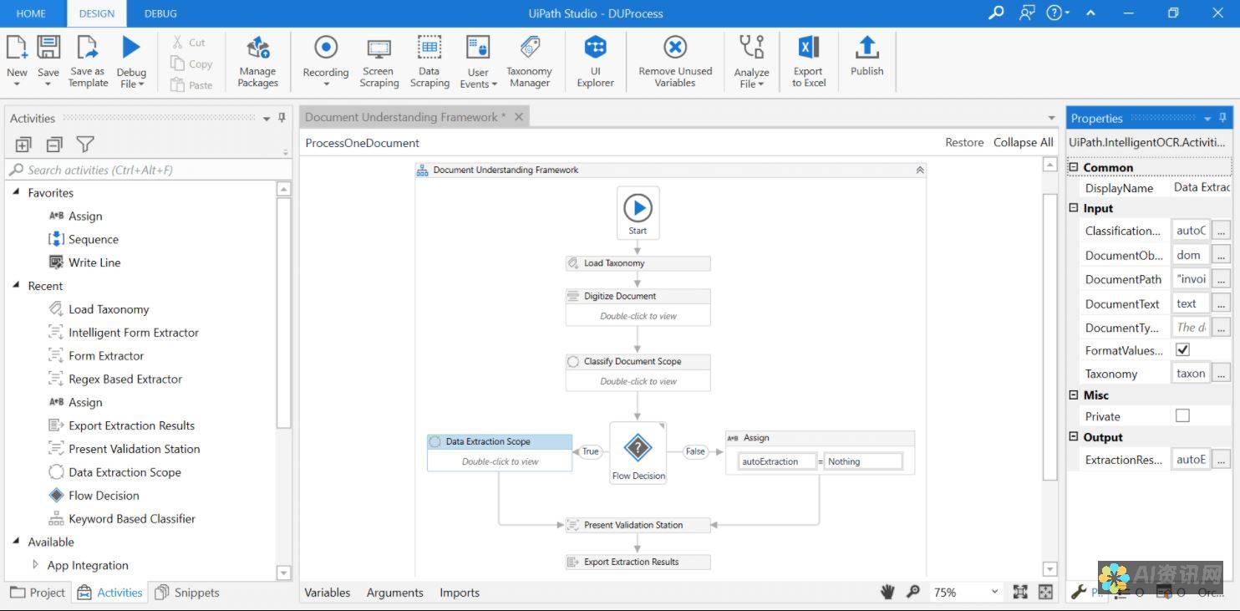Viewport: 1240px width, 611px height.
Task: Switch to the HOME tab
Action: click(x=31, y=13)
